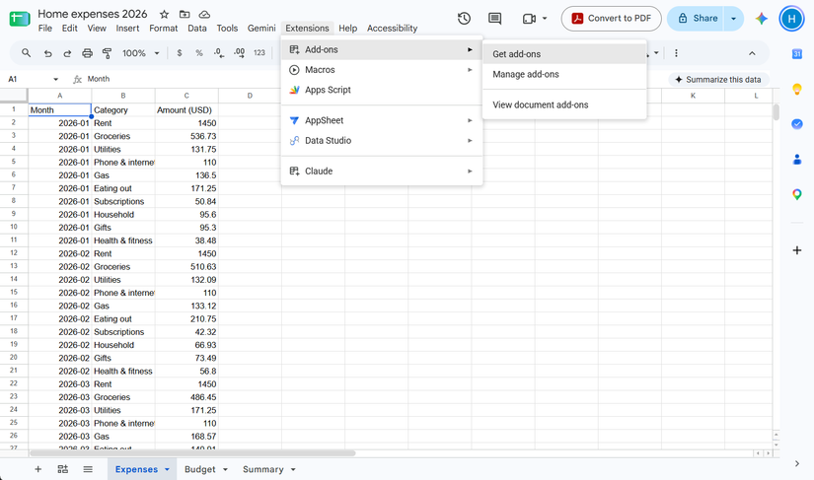Format as currency with dollar icon
Viewport: 814px width, 480px height.
point(180,53)
